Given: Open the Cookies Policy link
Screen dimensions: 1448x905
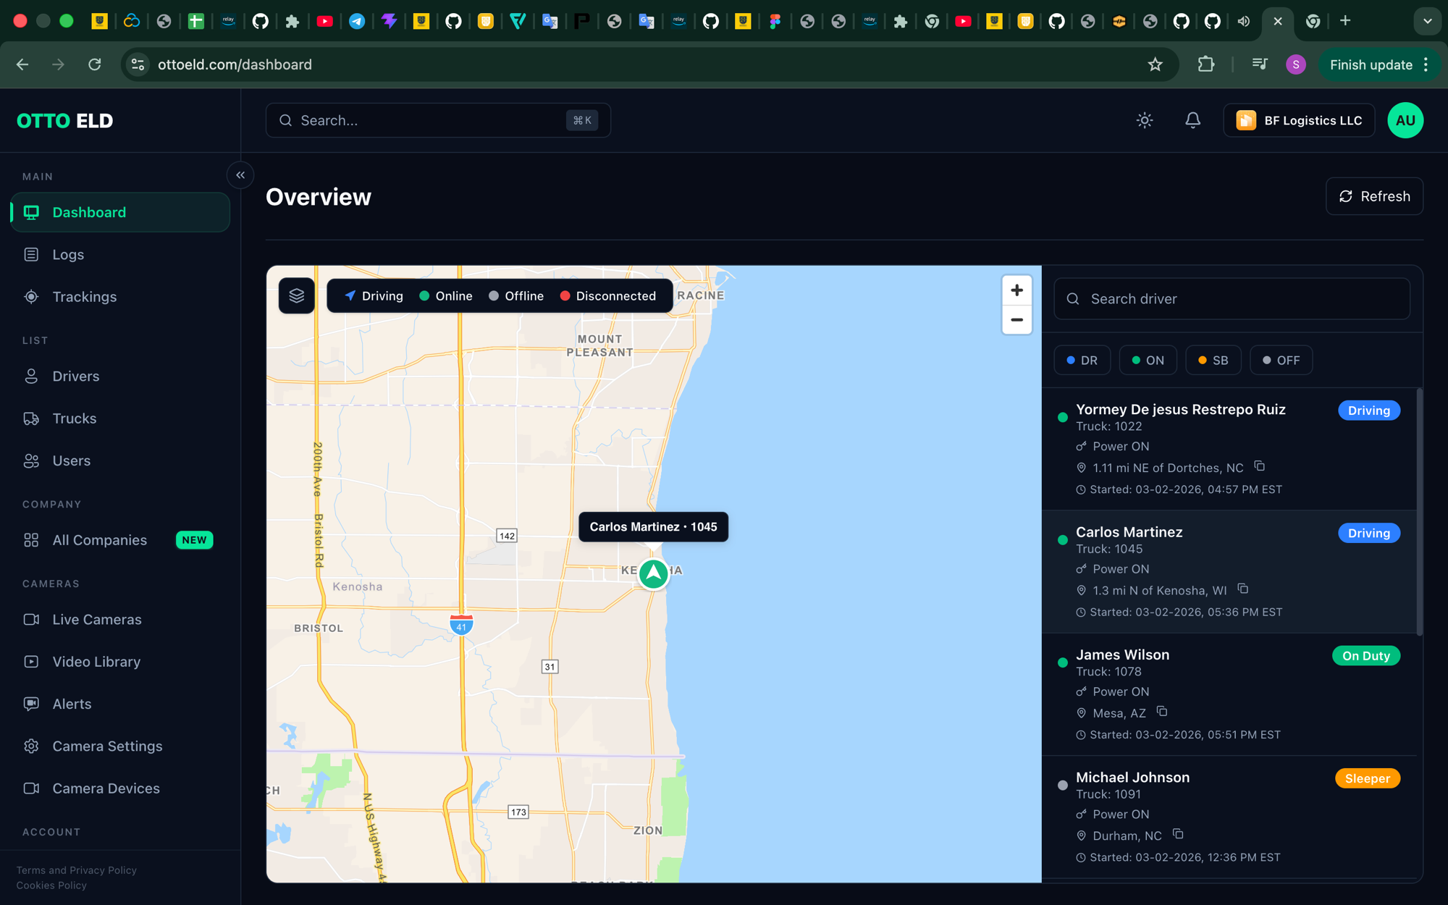Looking at the screenshot, I should pyautogui.click(x=51, y=885).
